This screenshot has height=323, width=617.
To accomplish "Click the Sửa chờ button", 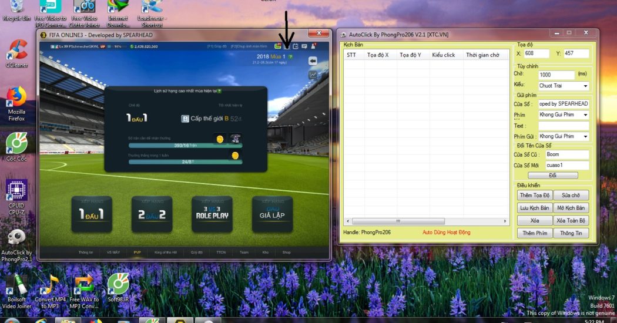I will click(x=571, y=195).
